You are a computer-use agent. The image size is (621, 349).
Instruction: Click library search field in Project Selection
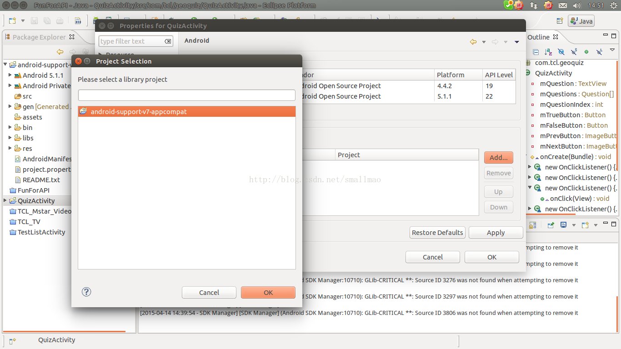pos(187,95)
